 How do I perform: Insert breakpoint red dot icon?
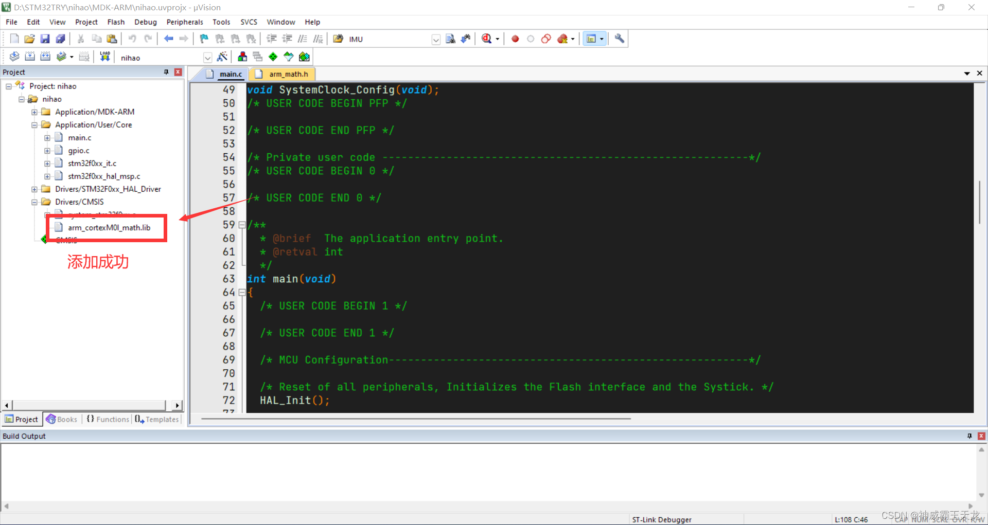click(x=515, y=39)
